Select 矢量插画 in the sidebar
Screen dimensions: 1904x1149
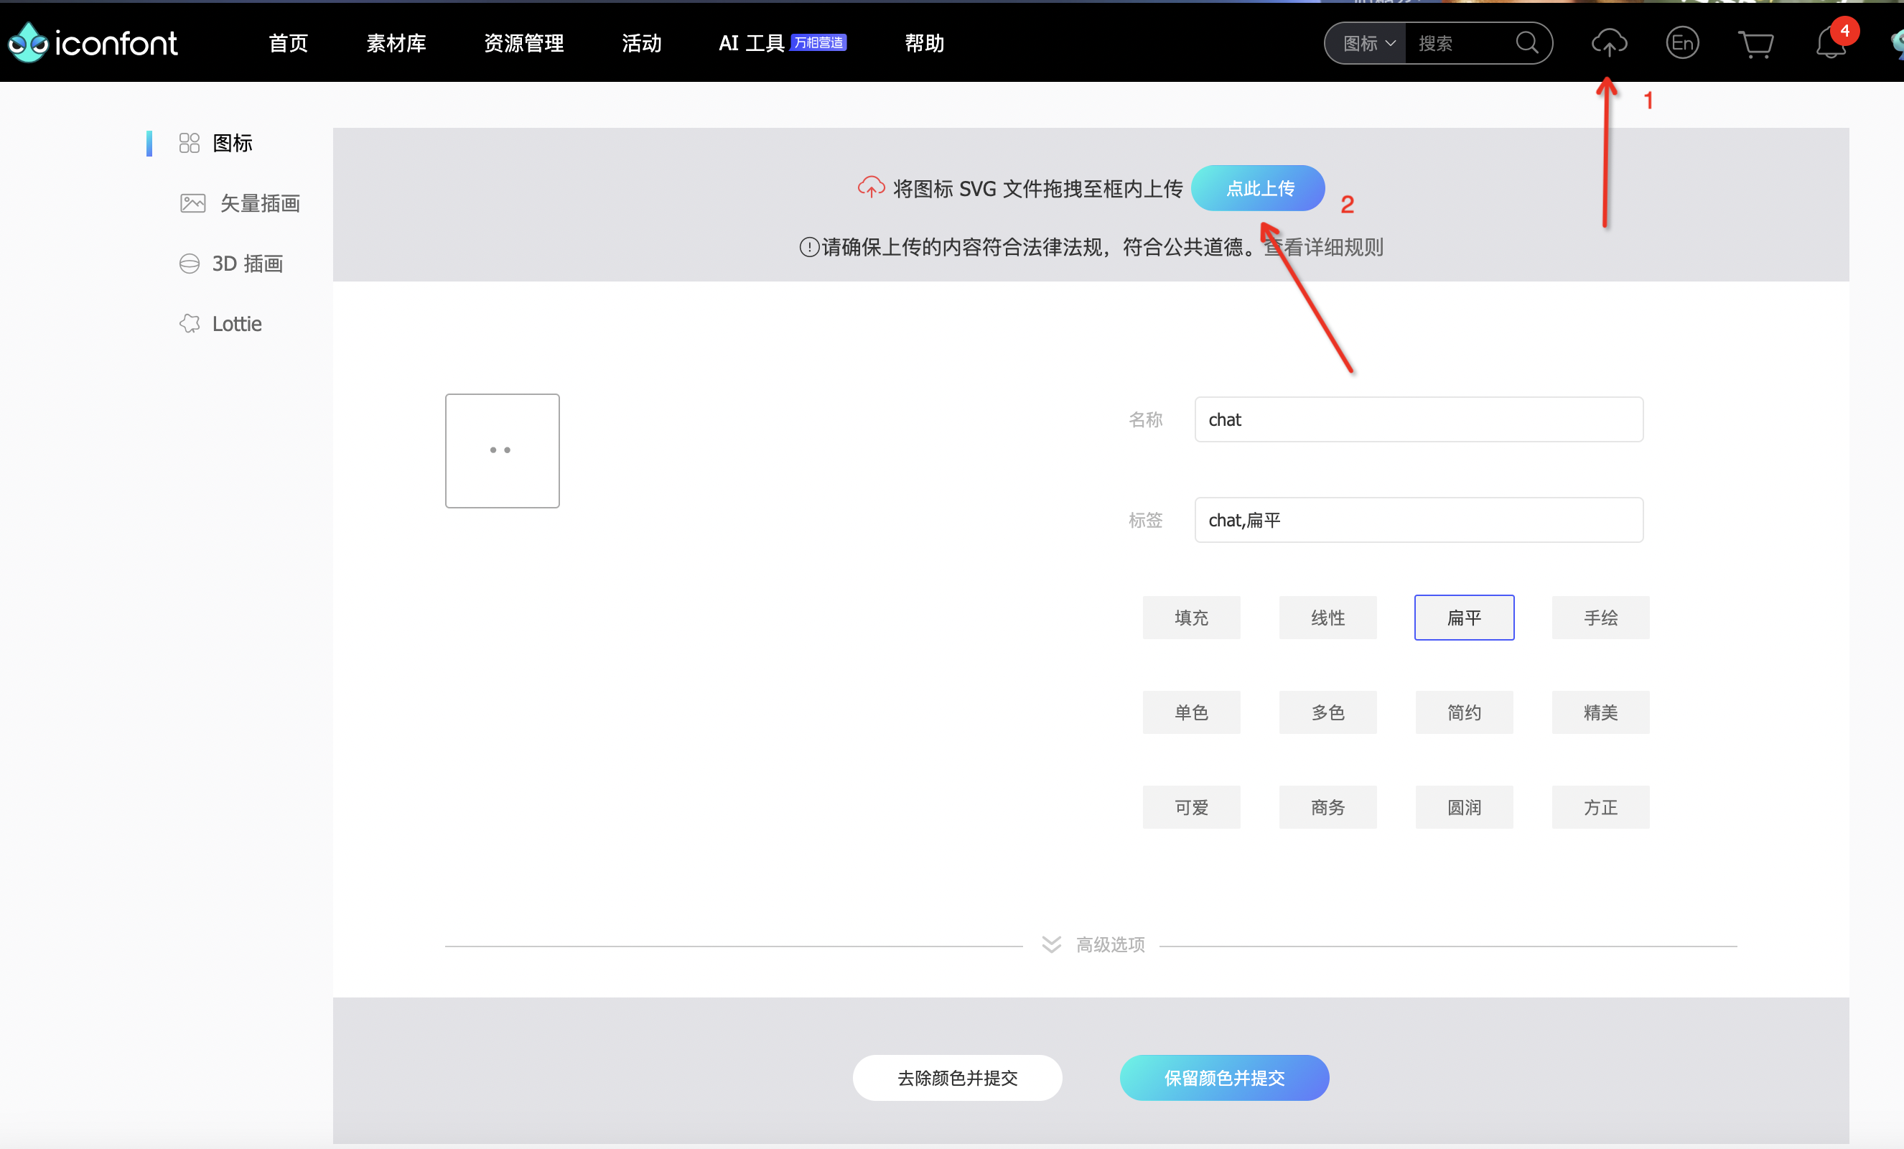click(x=259, y=203)
